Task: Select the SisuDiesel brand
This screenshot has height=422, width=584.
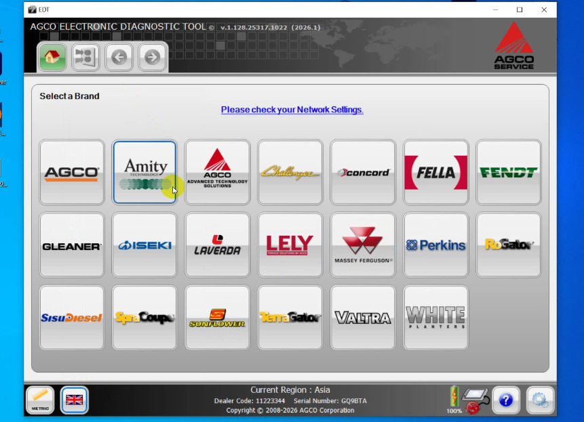Action: click(x=71, y=317)
